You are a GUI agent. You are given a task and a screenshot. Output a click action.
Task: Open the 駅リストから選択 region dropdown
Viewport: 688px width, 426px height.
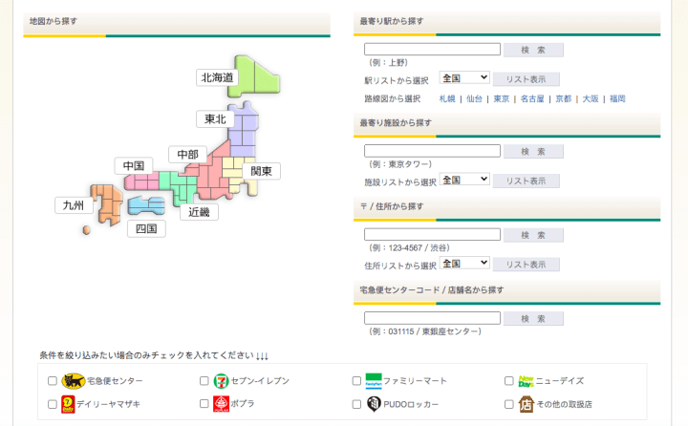pyautogui.click(x=464, y=77)
